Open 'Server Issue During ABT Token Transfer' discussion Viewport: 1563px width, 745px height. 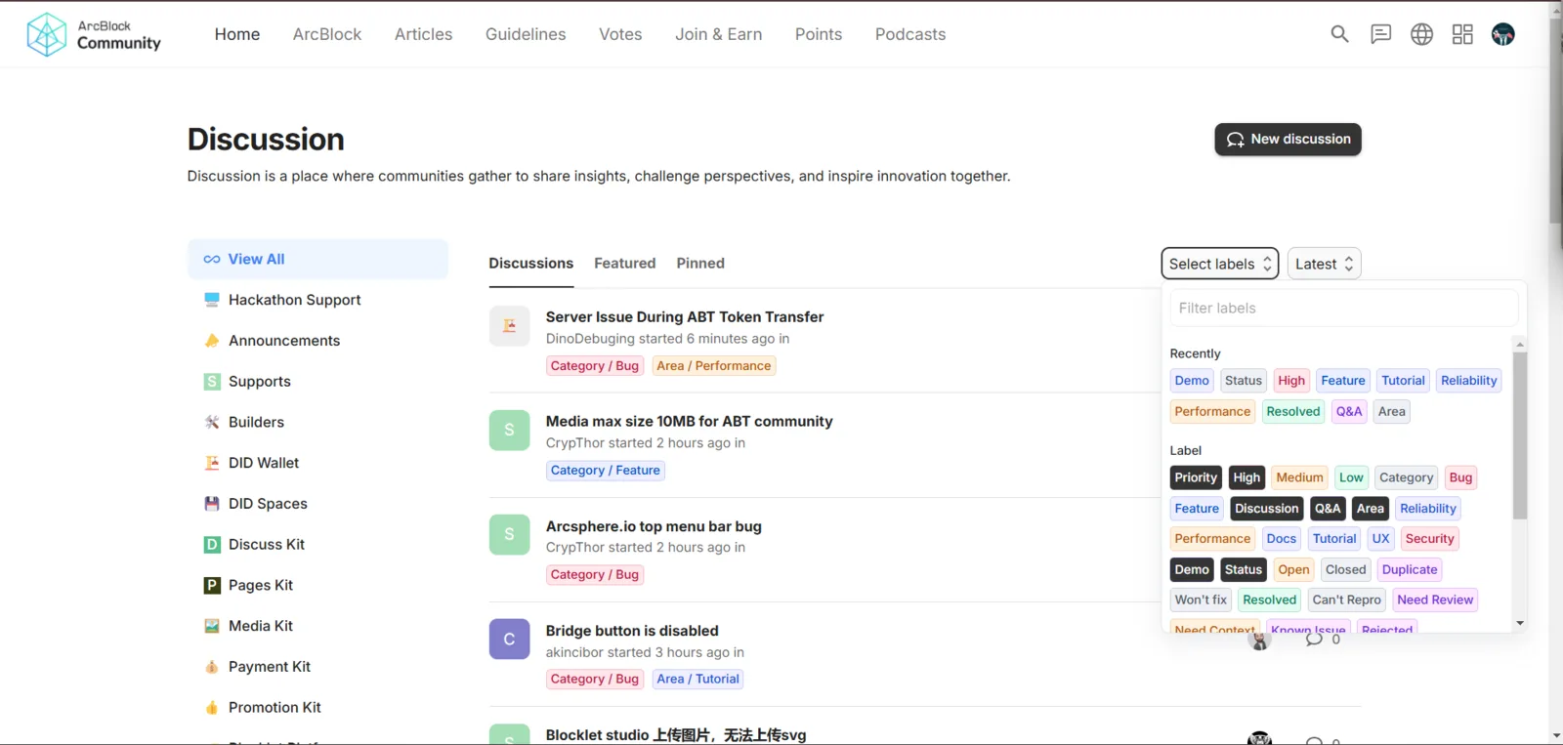point(685,317)
